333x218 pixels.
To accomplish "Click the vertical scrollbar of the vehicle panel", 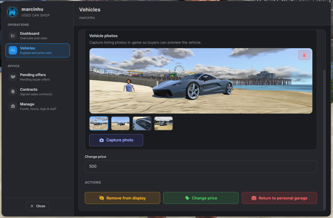I will click(324, 140).
